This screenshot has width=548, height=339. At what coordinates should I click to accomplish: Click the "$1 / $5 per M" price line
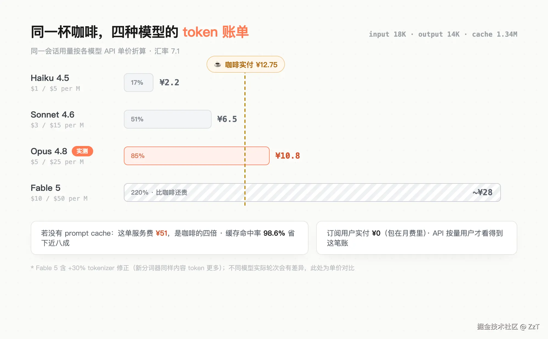point(55,89)
